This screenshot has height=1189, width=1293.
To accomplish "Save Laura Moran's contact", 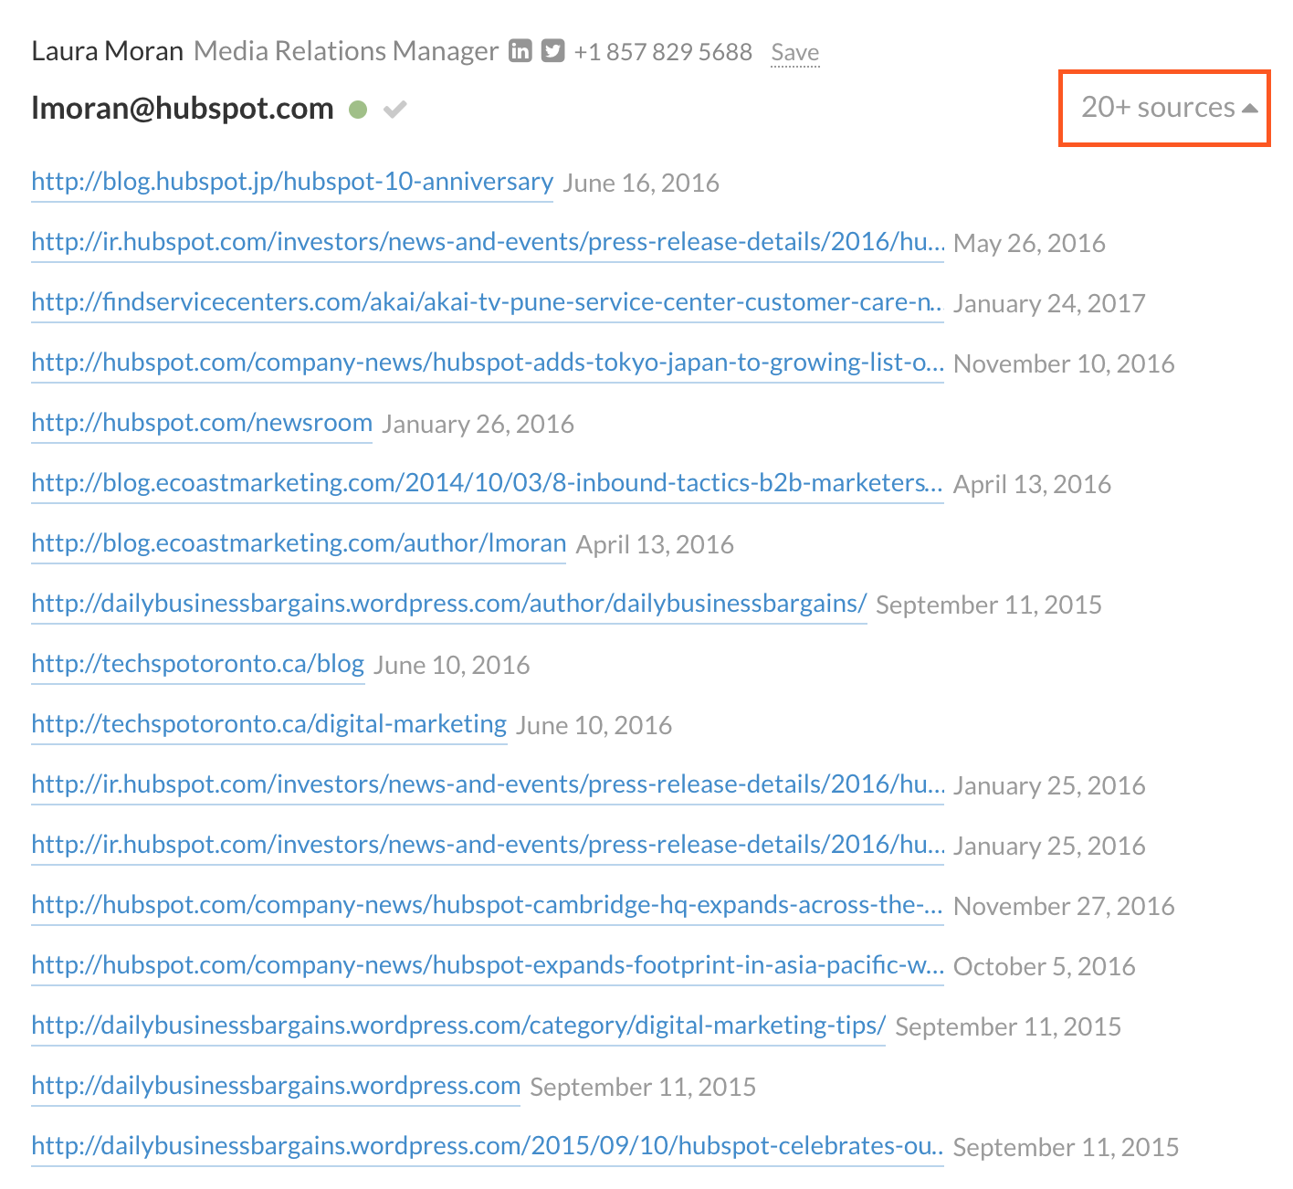I will point(794,52).
